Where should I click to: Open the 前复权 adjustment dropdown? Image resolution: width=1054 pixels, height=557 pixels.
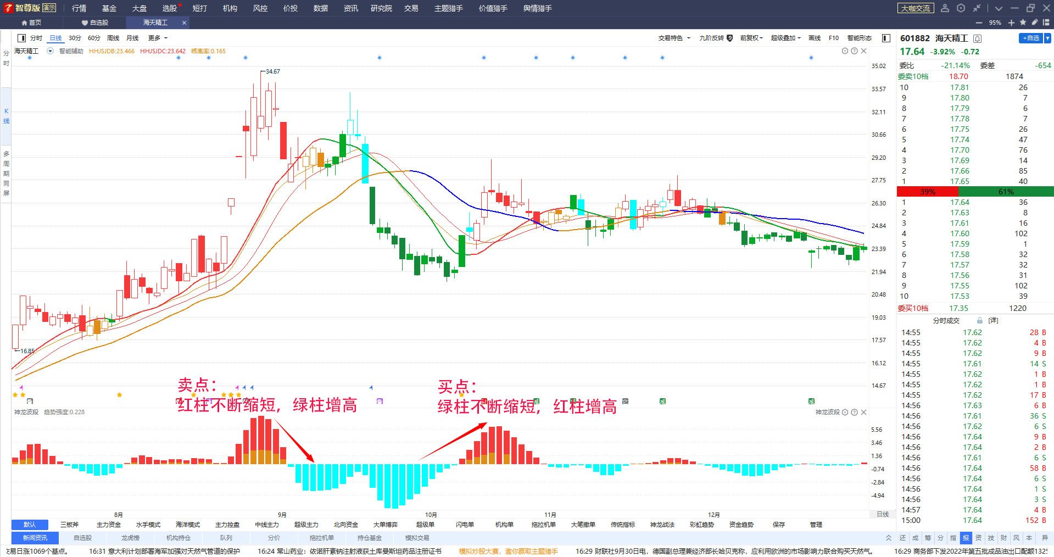(x=751, y=38)
